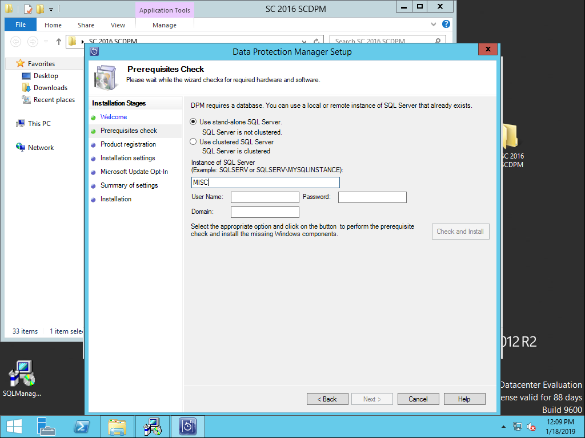Launch Server Manager from the taskbar
The image size is (585, 438).
(x=46, y=426)
